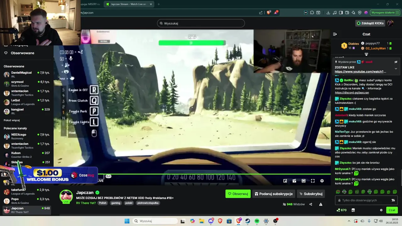Open the browser downloads icon
402x226 pixels.
328,13
